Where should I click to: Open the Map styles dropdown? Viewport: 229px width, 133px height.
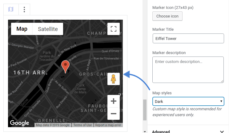coord(188,101)
